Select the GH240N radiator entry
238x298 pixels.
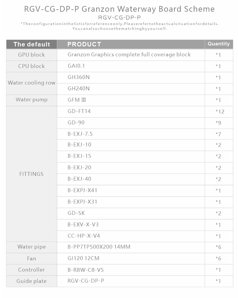coord(78,89)
